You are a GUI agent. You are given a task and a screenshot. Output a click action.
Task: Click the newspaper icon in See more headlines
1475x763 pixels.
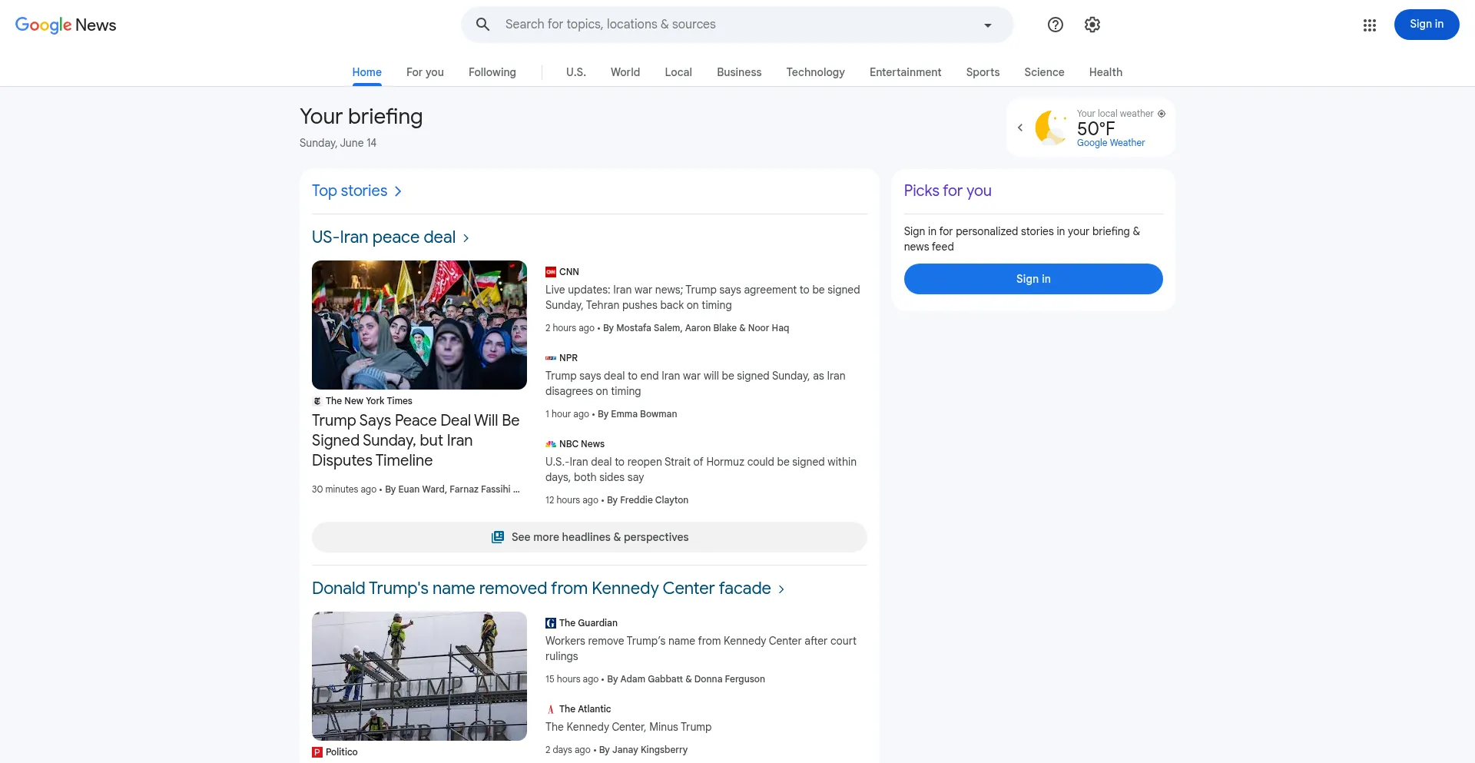[x=498, y=537]
